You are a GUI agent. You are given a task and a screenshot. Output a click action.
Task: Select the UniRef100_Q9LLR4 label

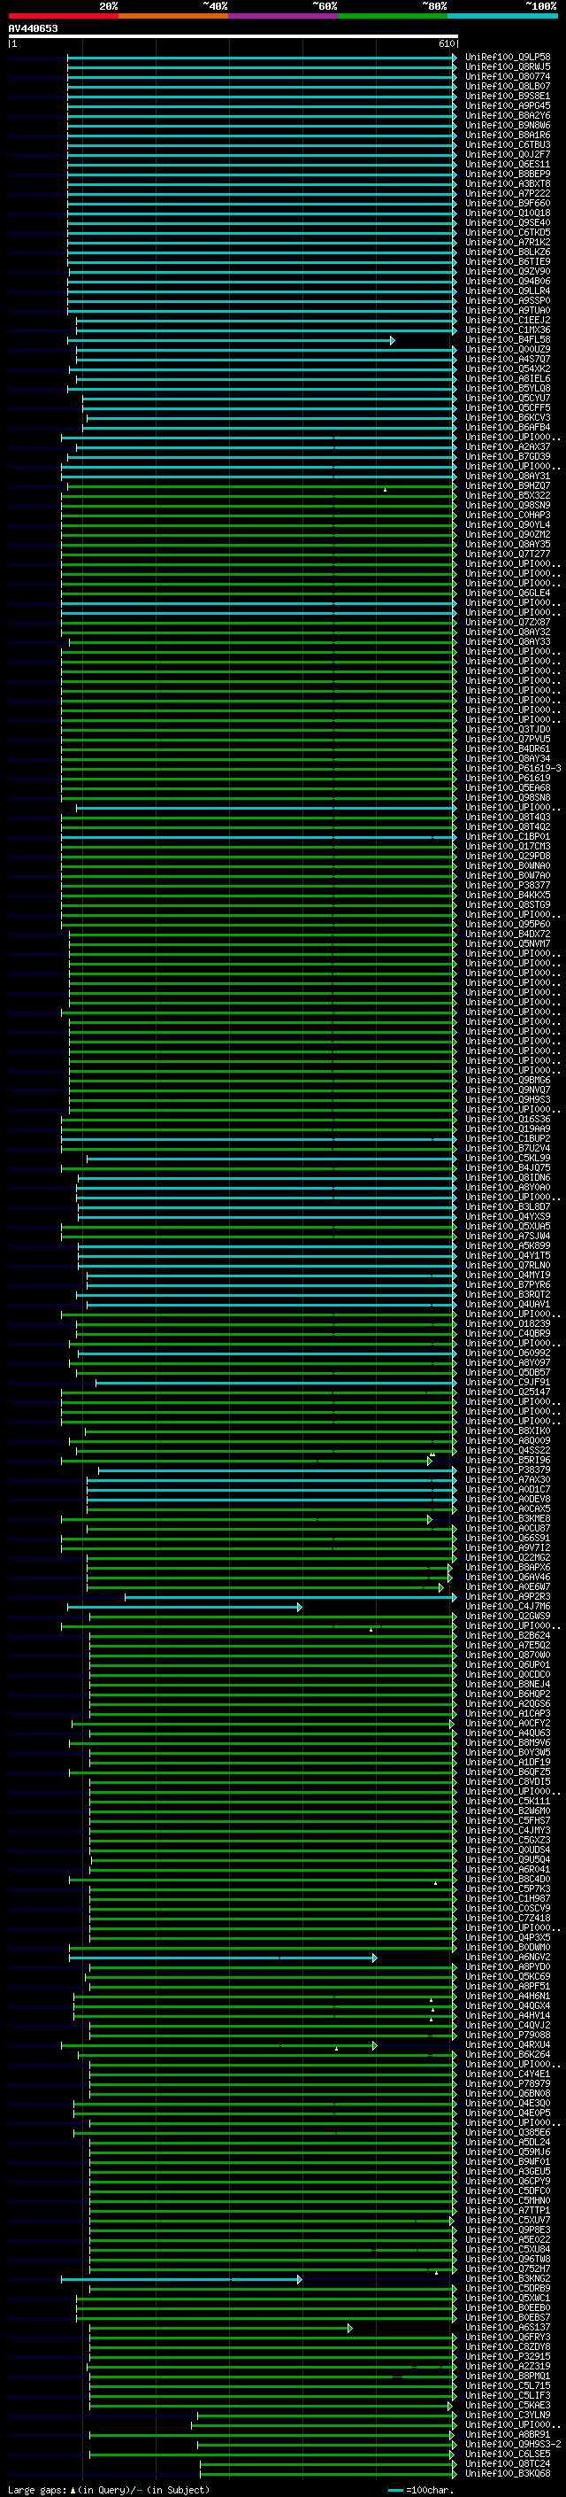pyautogui.click(x=508, y=291)
